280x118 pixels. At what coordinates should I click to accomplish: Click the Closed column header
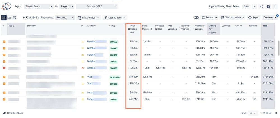tap(239, 26)
